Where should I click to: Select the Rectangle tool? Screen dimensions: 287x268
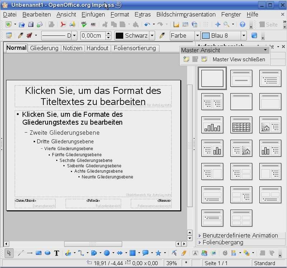click(x=38, y=253)
